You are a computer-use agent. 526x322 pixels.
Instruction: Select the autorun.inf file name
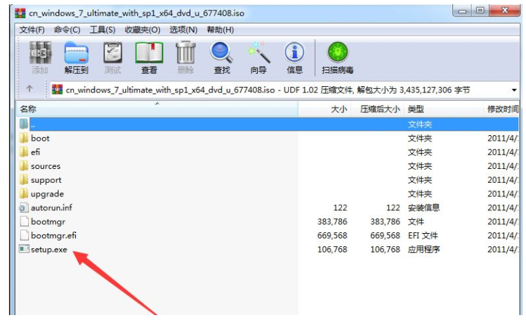pyautogui.click(x=51, y=208)
